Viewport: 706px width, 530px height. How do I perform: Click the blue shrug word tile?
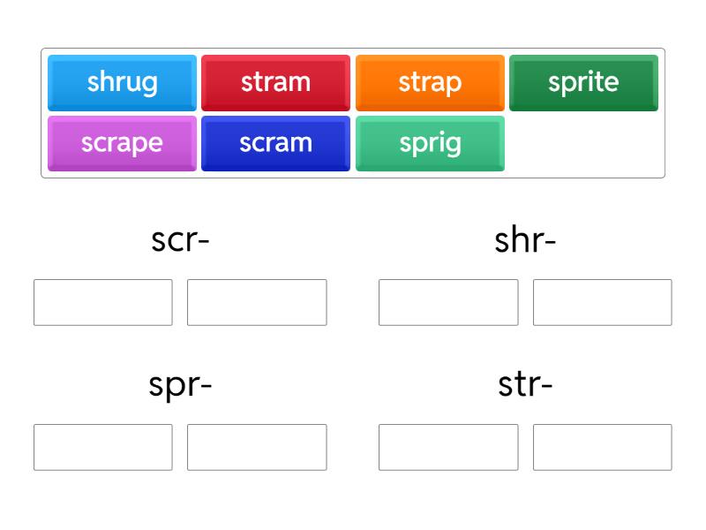click(122, 82)
